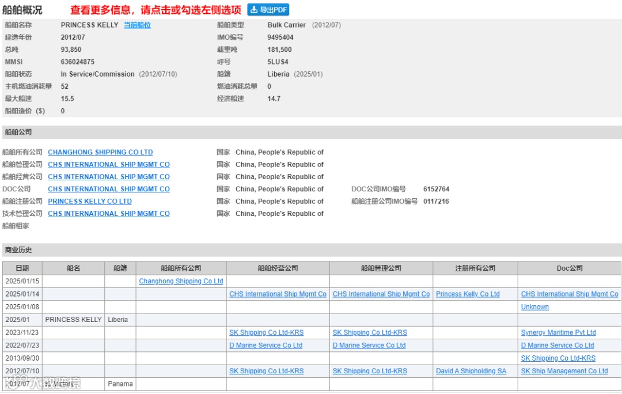Select In Service/Commission status value
The height and width of the screenshot is (394, 622).
tap(97, 74)
